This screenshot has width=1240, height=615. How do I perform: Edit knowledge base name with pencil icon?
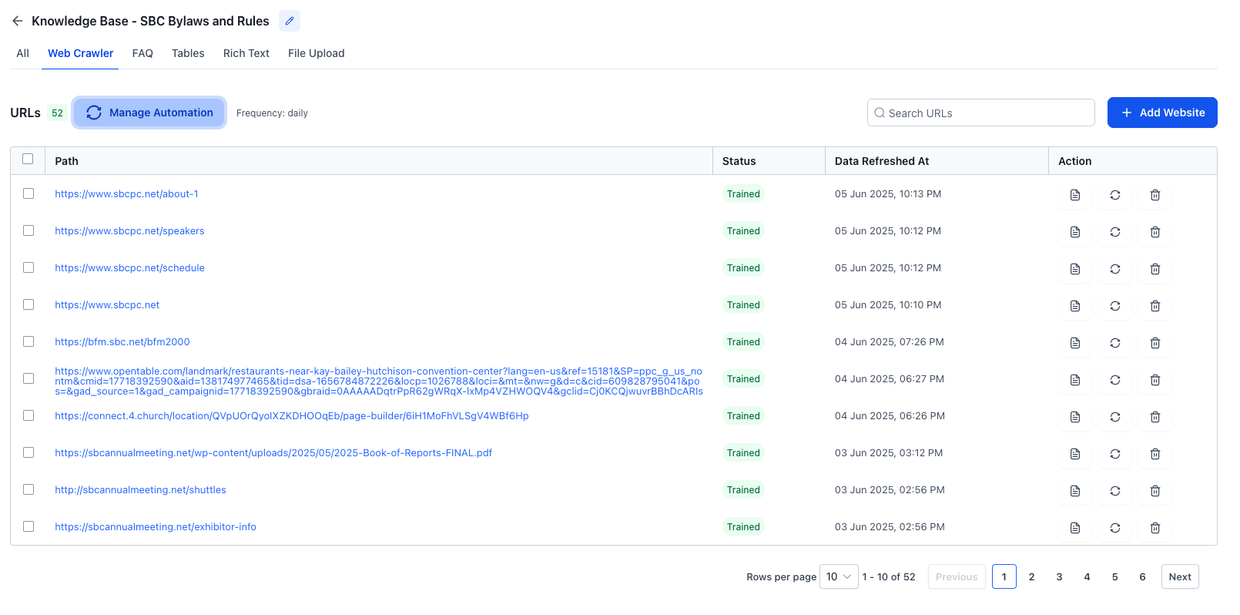tap(290, 21)
